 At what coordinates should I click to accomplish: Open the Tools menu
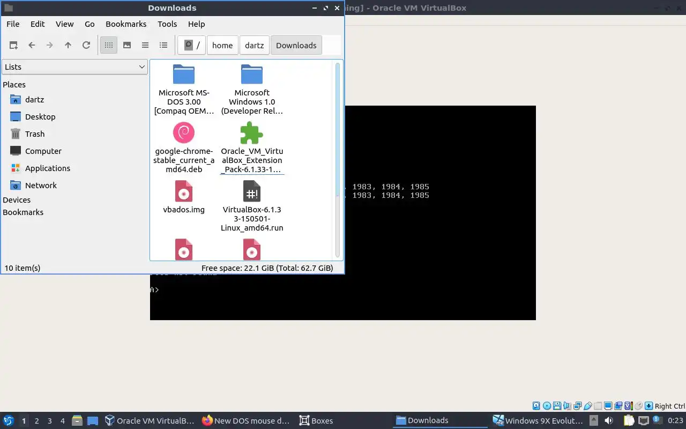[x=167, y=24]
